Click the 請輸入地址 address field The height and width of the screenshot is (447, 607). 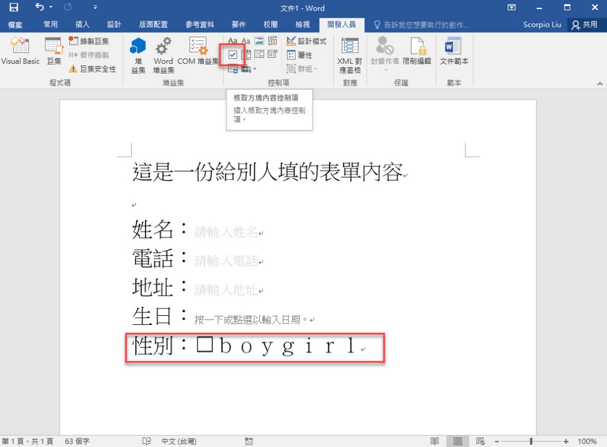coord(226,290)
